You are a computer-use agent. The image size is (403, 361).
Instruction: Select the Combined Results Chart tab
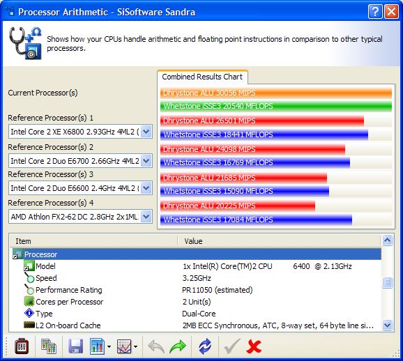click(202, 77)
